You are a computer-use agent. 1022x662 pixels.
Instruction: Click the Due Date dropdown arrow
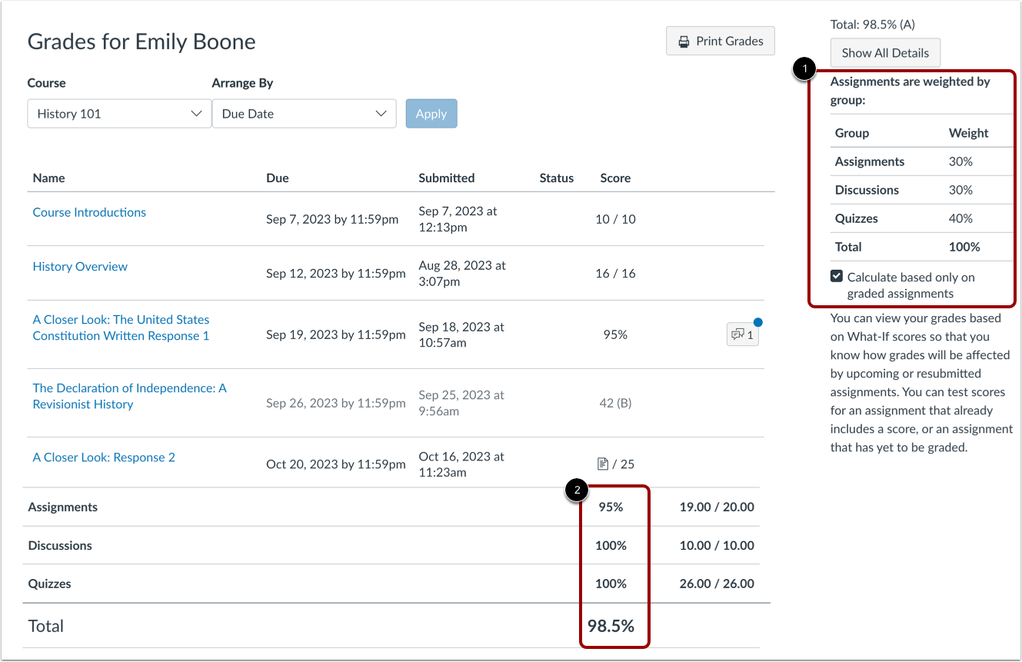382,113
